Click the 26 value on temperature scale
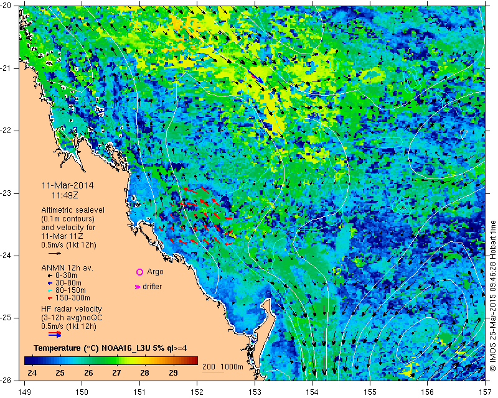Image resolution: width=498 pixels, height=398 pixels. tap(88, 373)
